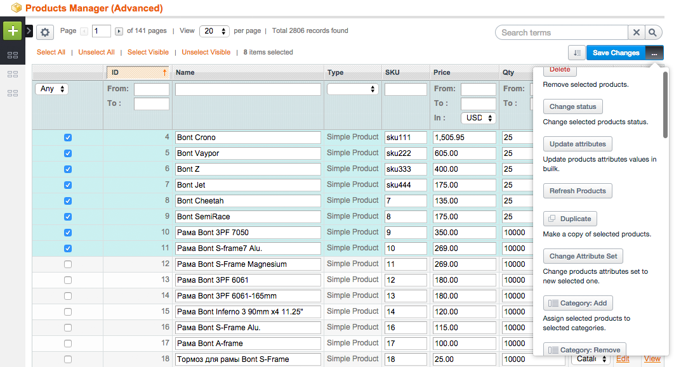Click Select All link
Screen dimensions: 674x367
(51, 52)
